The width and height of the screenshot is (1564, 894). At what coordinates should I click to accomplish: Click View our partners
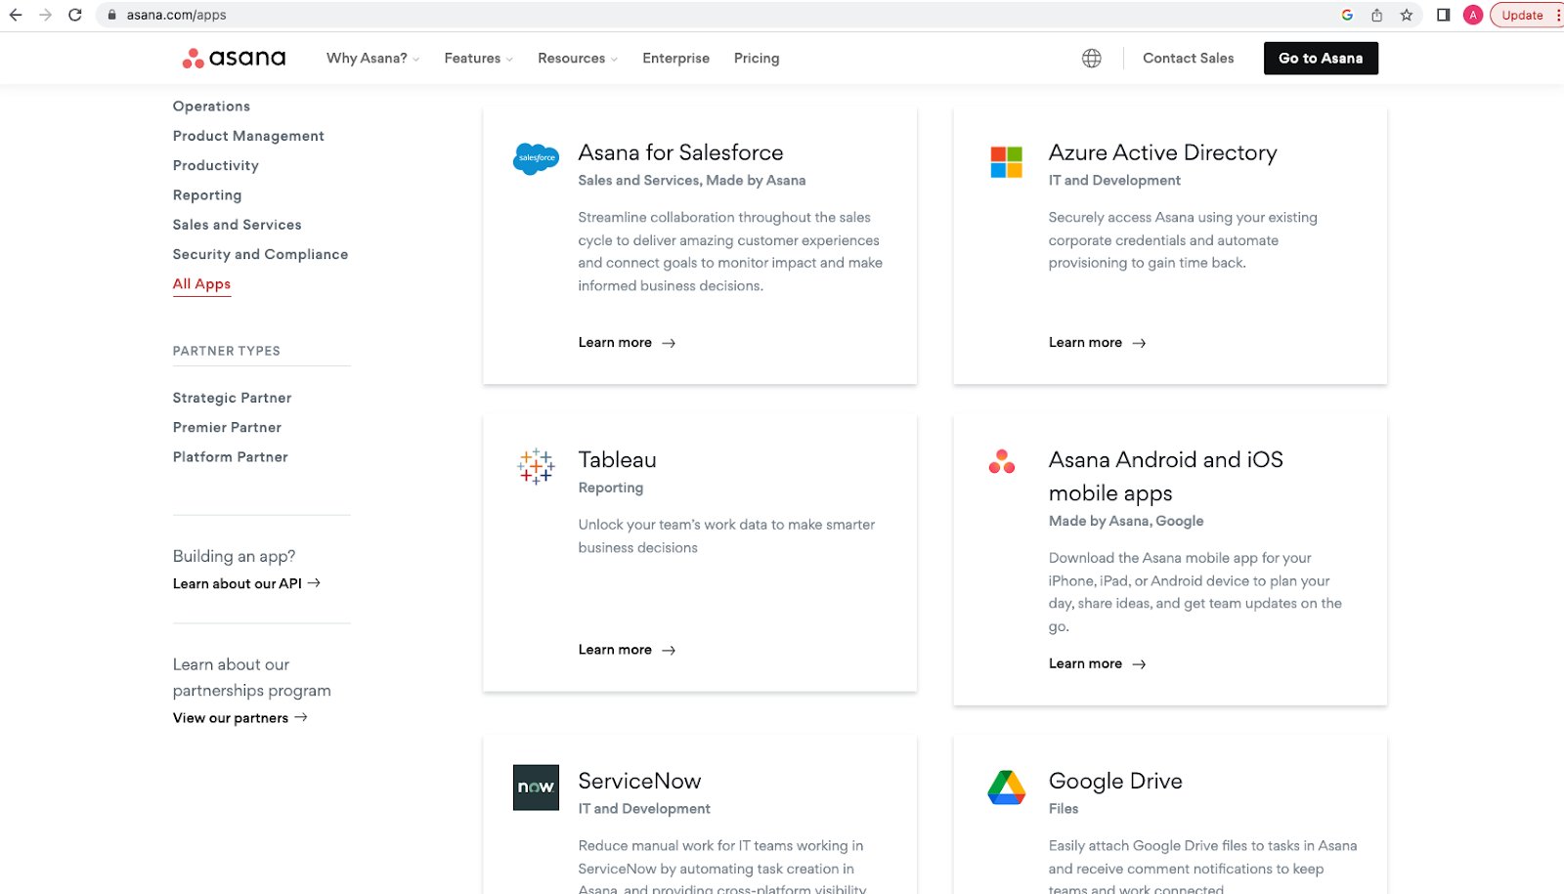tap(231, 717)
